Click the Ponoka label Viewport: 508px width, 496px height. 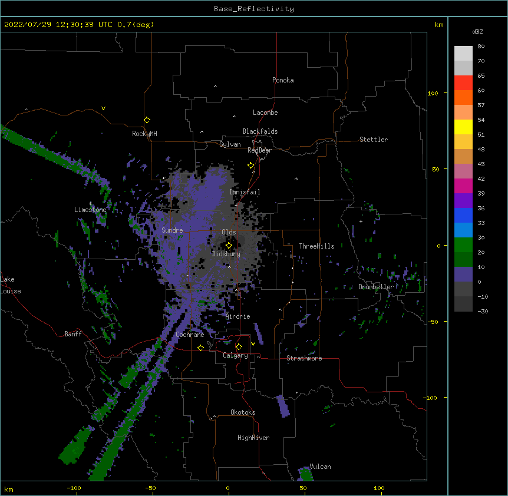[283, 80]
